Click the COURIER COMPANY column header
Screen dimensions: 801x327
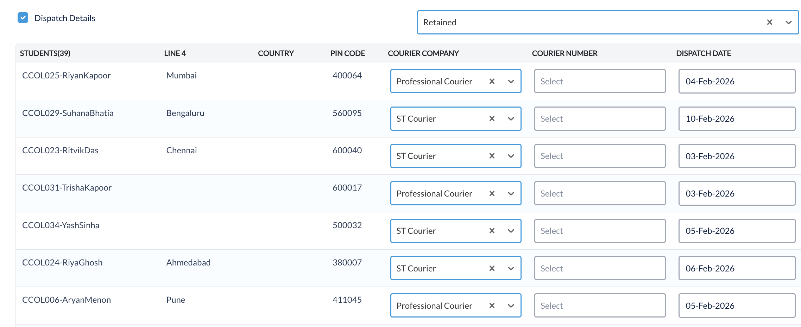click(423, 53)
